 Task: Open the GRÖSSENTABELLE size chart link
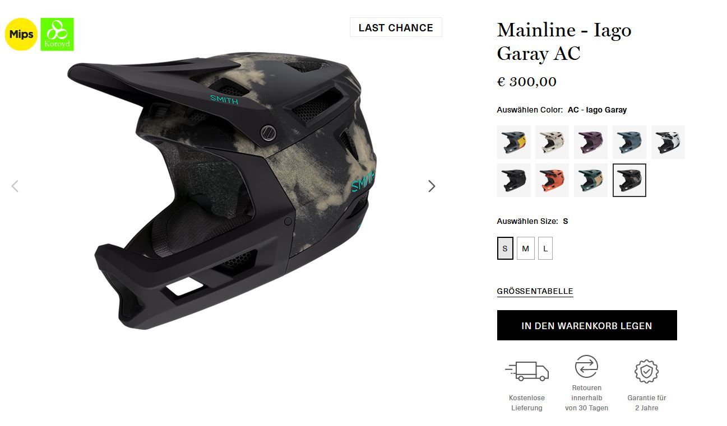click(x=535, y=291)
